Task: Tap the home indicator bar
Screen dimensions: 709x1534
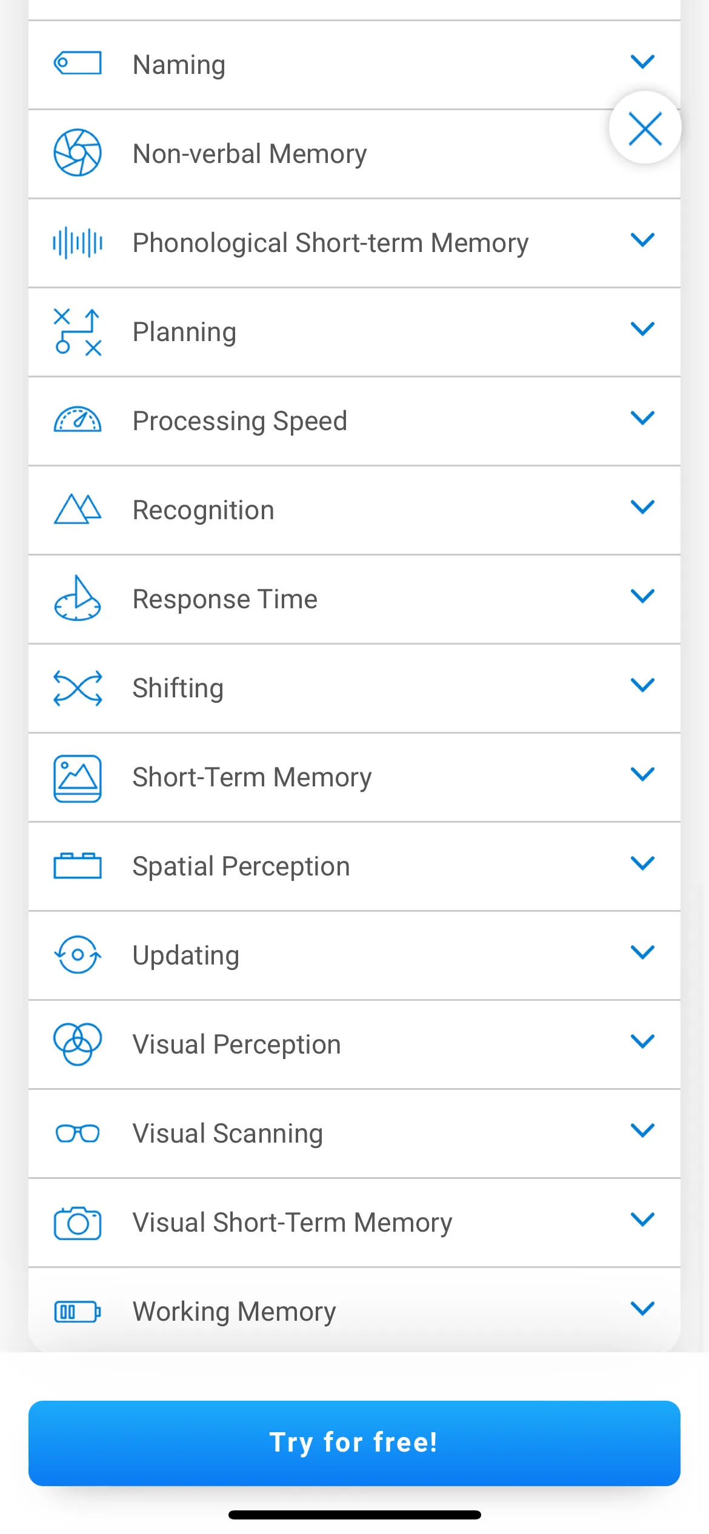Action: coord(354,1515)
